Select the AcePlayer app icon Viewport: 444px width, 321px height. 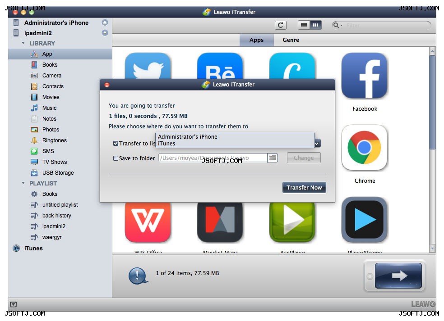point(292,222)
